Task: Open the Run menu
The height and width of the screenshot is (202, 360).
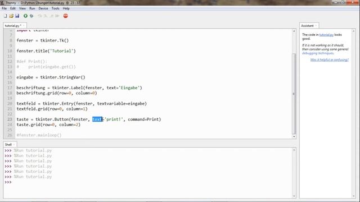Action: pyautogui.click(x=32, y=8)
